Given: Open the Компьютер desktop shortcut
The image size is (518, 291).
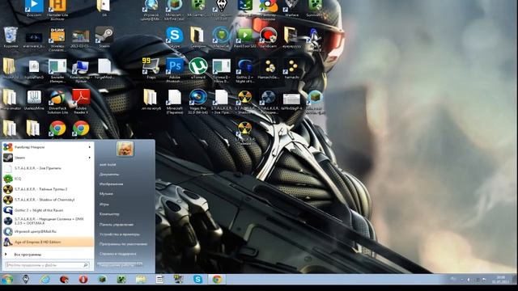Looking at the screenshot, I should (80, 70).
